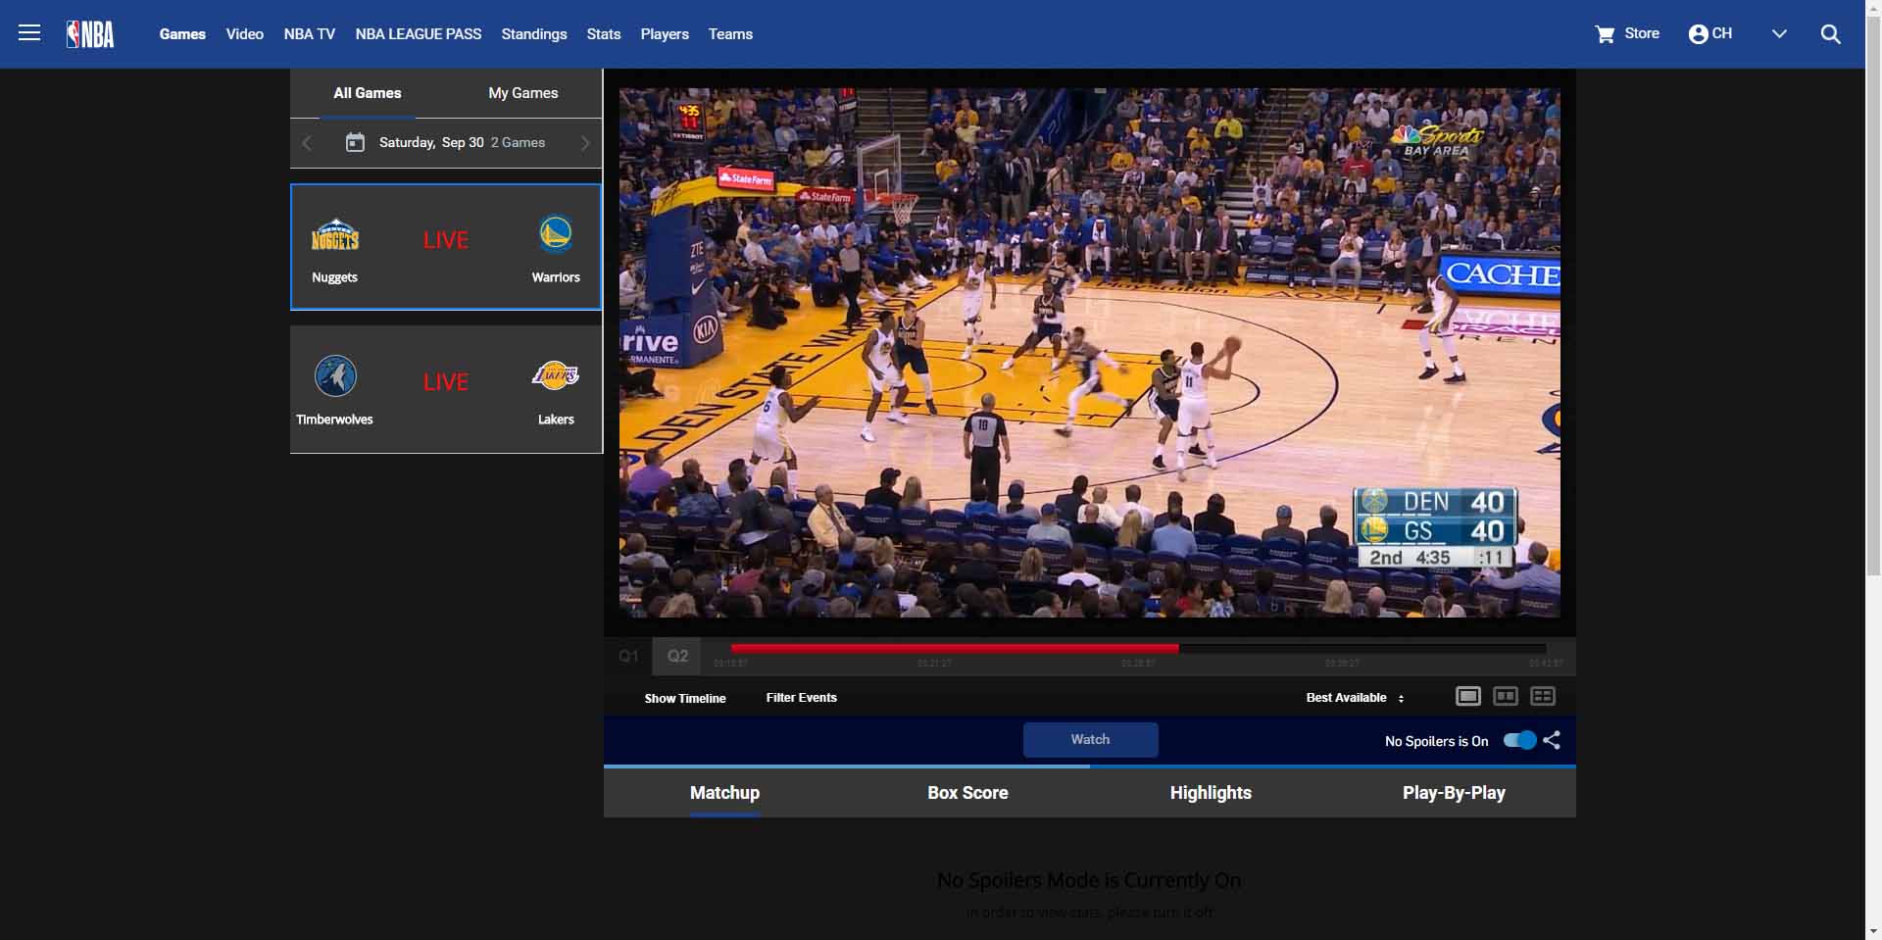Image resolution: width=1882 pixels, height=940 pixels.
Task: Switch to the My Games tab
Action: pos(522,92)
